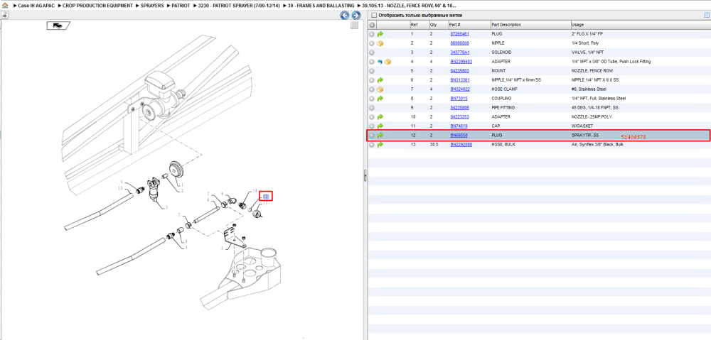The height and width of the screenshot is (340, 711).
Task: Open part number 84235806 link
Action: [459, 108]
